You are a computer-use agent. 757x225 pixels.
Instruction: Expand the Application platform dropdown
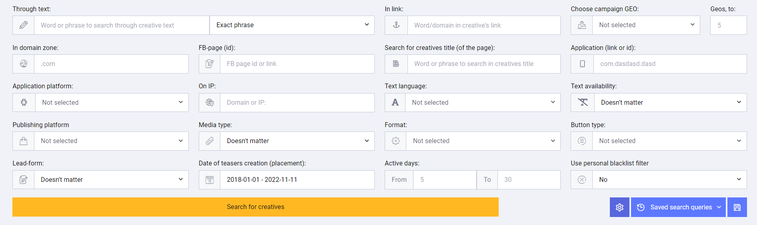112,102
